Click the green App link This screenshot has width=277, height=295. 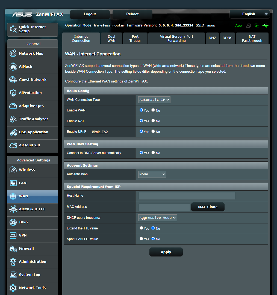click(238, 26)
